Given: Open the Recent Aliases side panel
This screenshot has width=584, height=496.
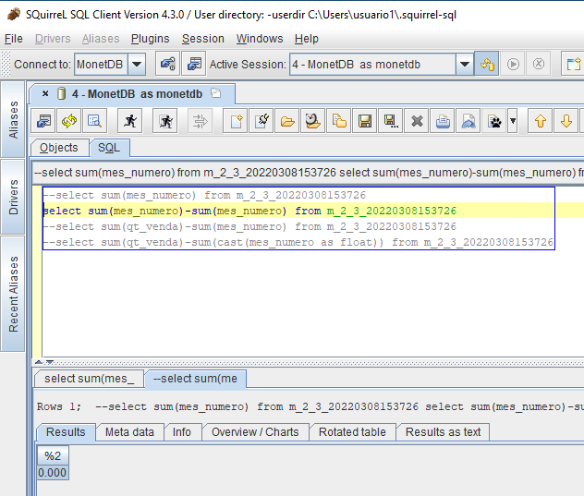Looking at the screenshot, I should [x=13, y=294].
